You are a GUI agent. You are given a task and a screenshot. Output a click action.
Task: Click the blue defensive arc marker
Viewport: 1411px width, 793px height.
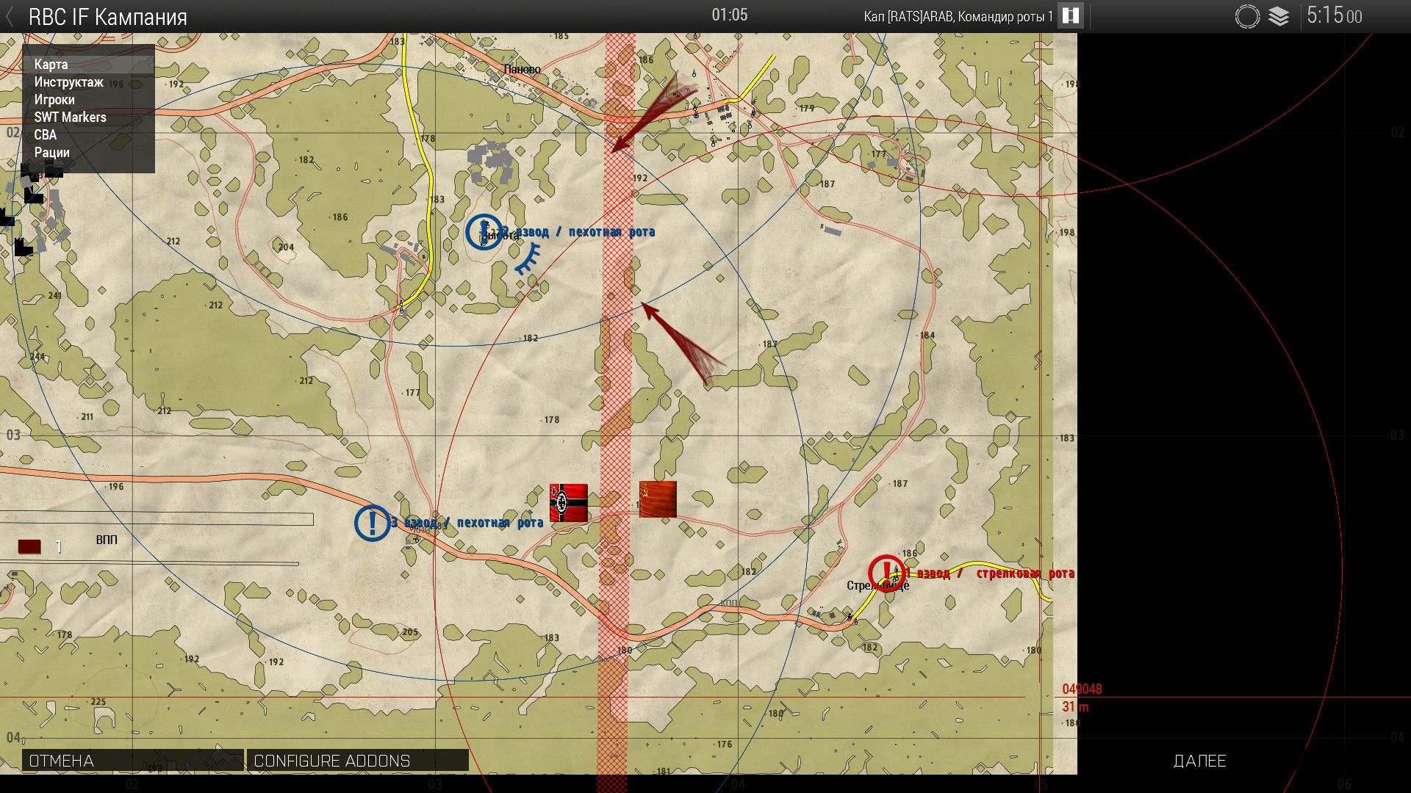pyautogui.click(x=529, y=260)
